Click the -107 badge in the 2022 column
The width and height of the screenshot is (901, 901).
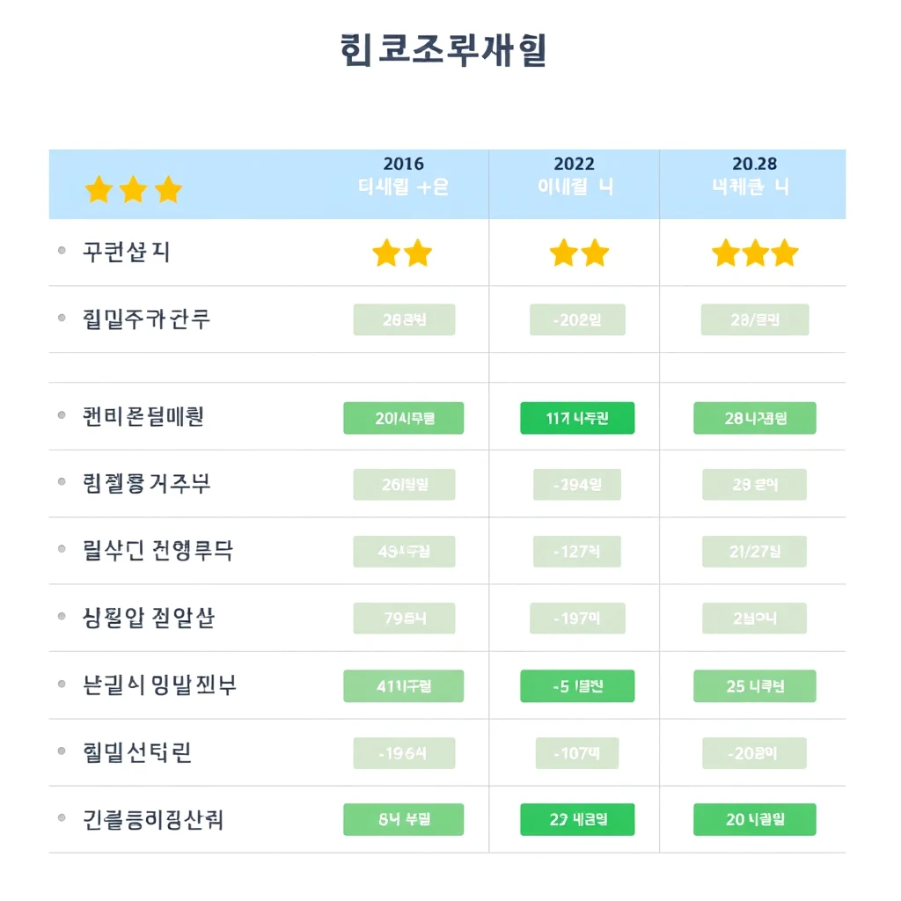click(x=577, y=753)
